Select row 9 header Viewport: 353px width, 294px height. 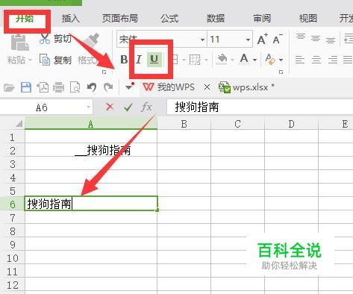pos(13,245)
